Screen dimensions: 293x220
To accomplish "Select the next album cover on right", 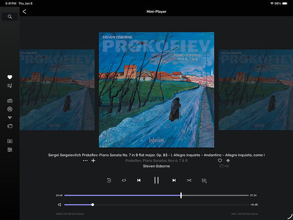I will point(256,90).
